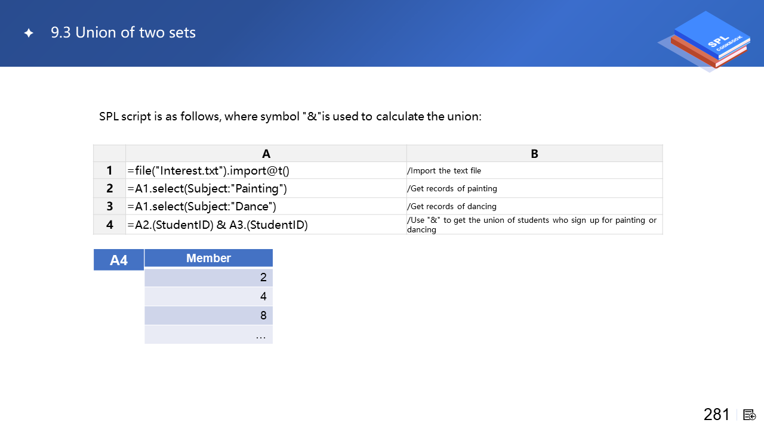
Task: Select column header A in the script grid
Action: (x=266, y=153)
